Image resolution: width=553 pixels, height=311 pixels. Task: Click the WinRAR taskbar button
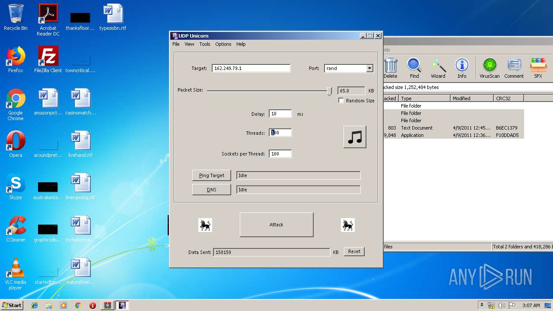click(107, 305)
